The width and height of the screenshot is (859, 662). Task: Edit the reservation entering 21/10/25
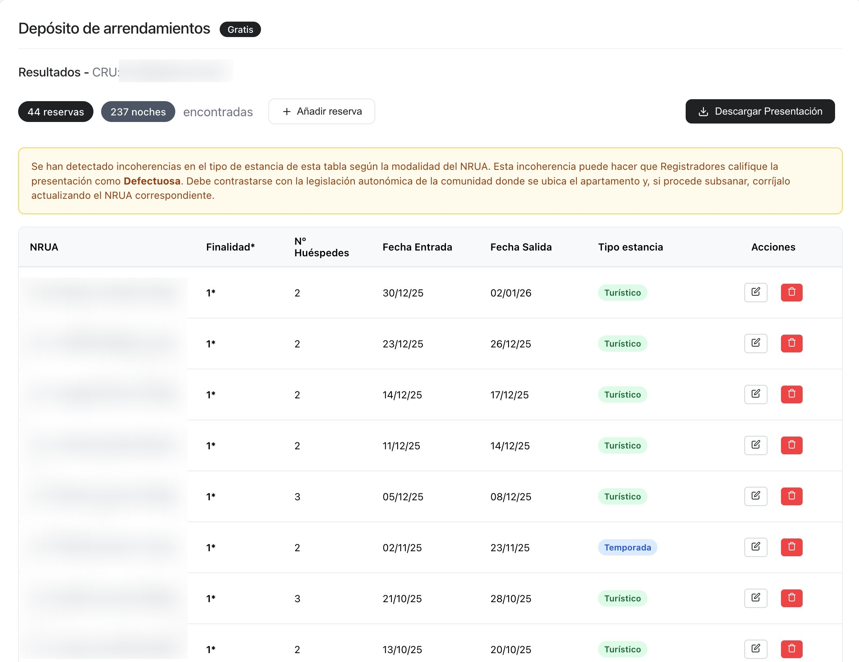pos(756,598)
